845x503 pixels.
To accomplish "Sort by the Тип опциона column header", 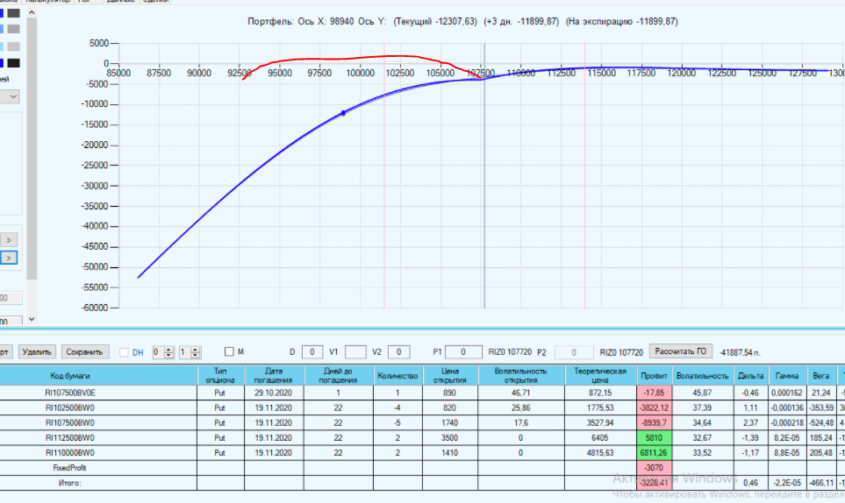I will (220, 376).
